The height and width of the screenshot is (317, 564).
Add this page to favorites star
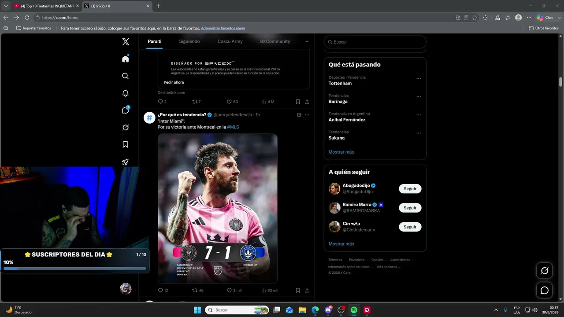pos(475,18)
